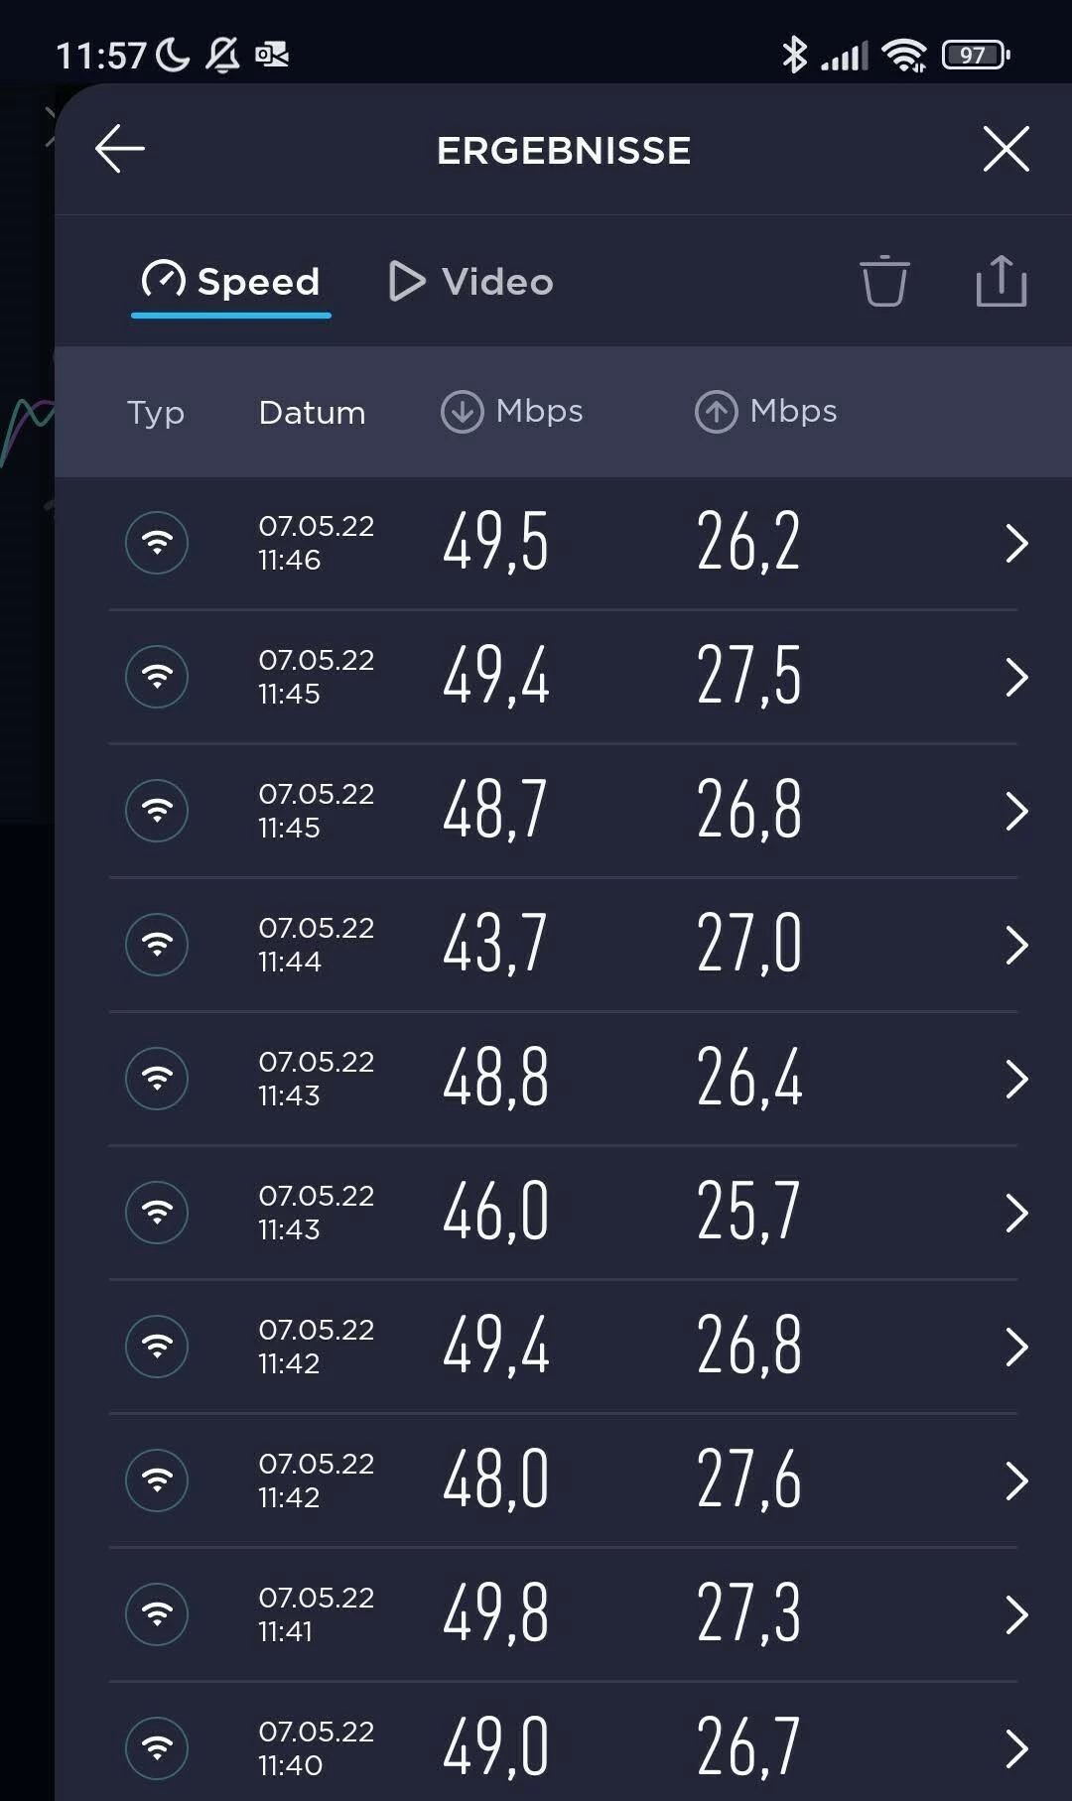Open chevron for 48,8 Mbps result
The width and height of the screenshot is (1072, 1801).
(1015, 1079)
